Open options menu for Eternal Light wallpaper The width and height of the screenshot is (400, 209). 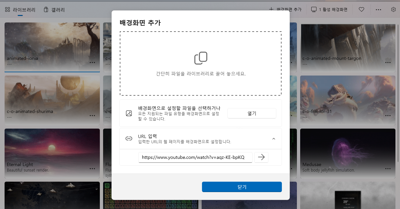[x=92, y=169]
